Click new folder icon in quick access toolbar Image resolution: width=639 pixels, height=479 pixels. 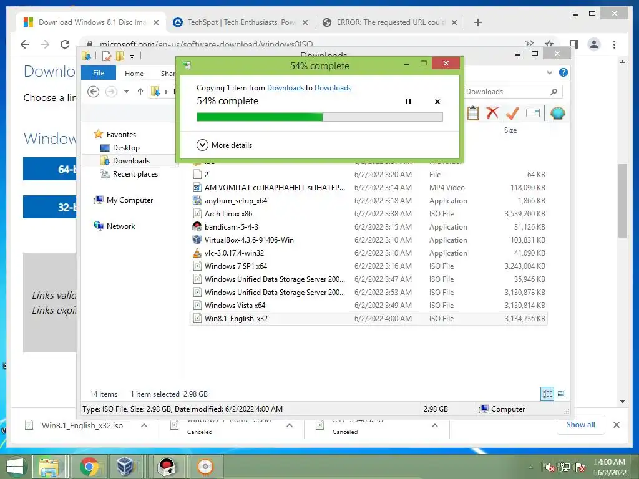coord(120,56)
